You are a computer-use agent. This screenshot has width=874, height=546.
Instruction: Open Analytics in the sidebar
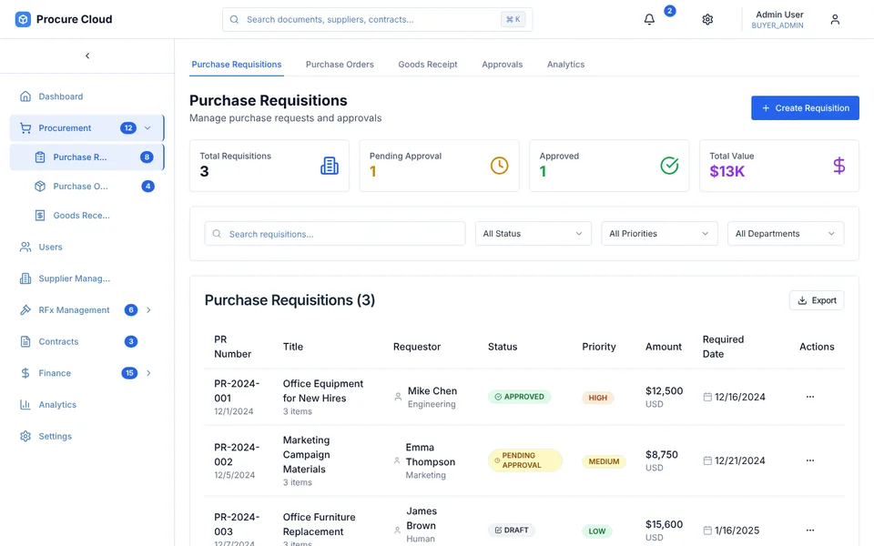[x=87, y=404]
